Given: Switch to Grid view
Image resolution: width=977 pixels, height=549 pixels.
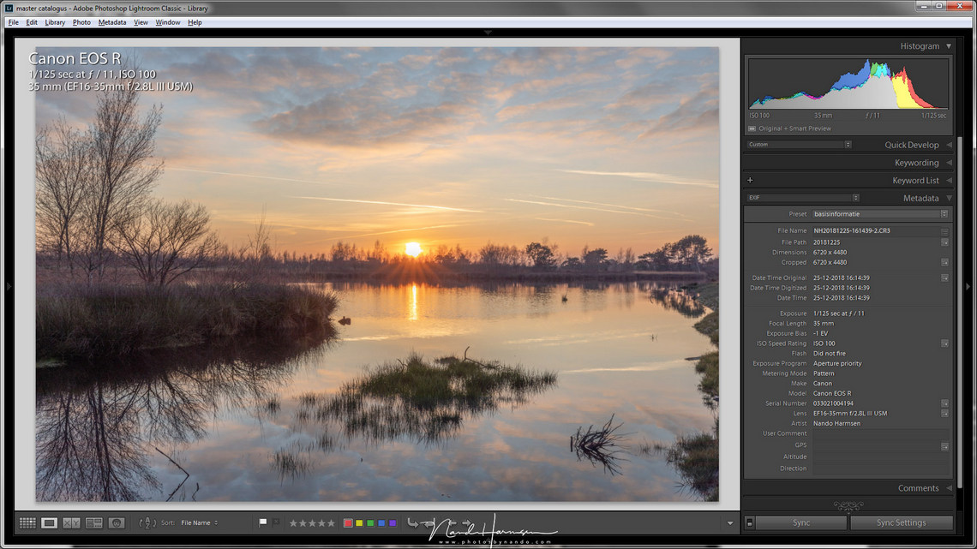Looking at the screenshot, I should (27, 522).
